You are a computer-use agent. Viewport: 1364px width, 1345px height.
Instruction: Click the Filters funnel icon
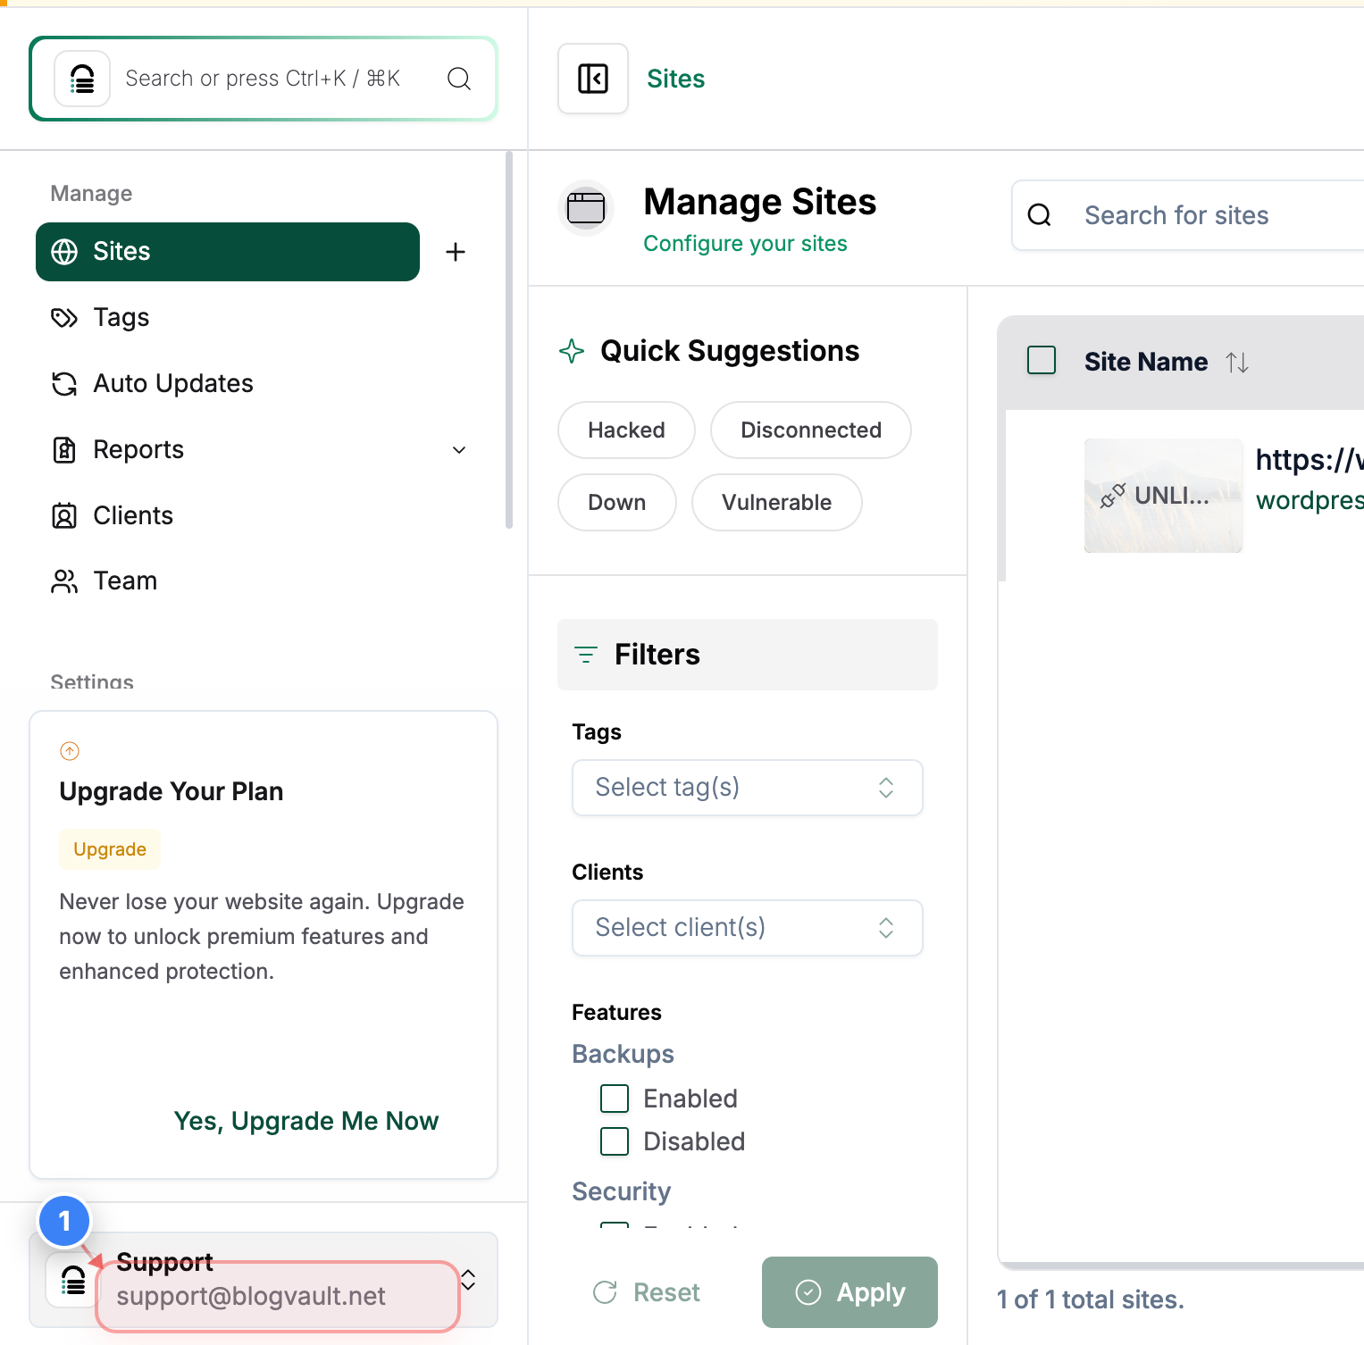coord(586,655)
